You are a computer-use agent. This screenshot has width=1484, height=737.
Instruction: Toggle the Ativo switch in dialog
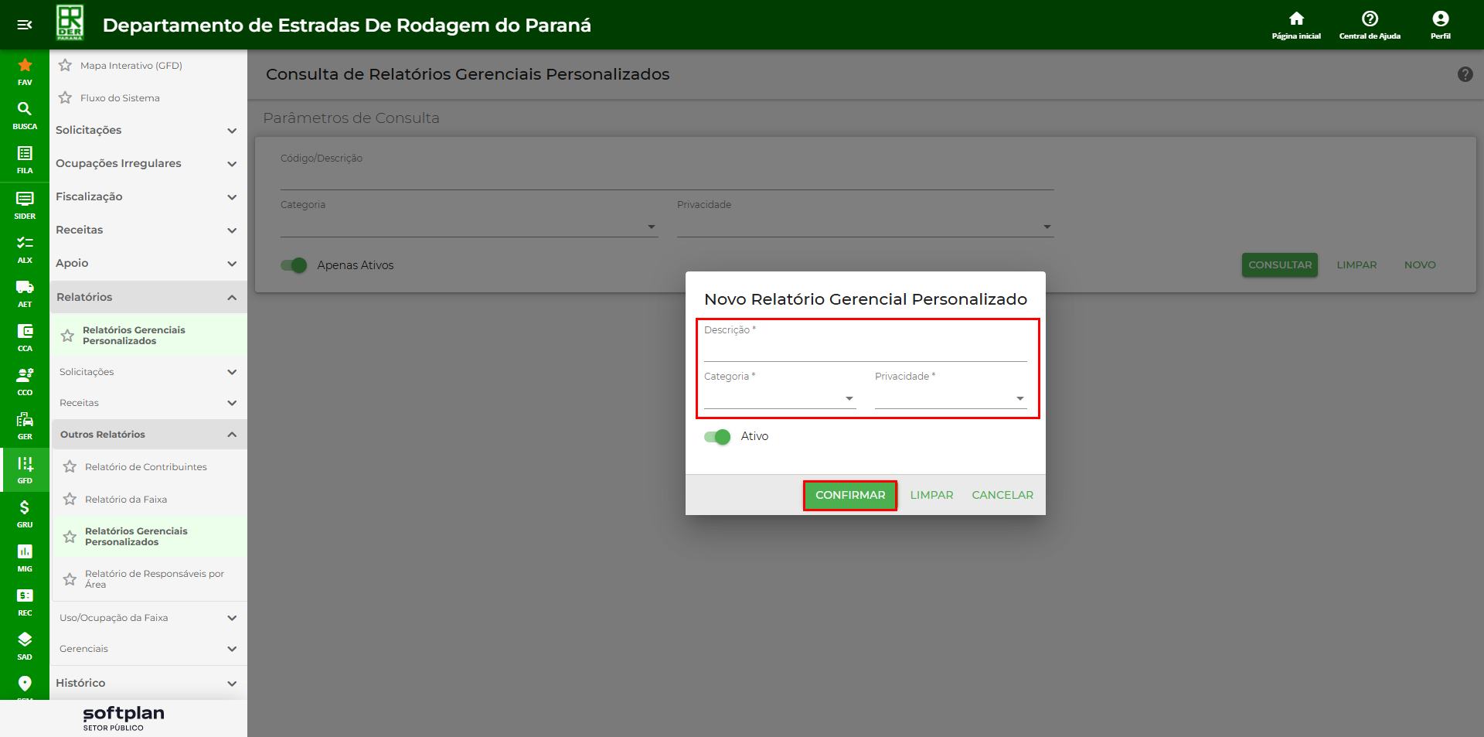point(717,437)
